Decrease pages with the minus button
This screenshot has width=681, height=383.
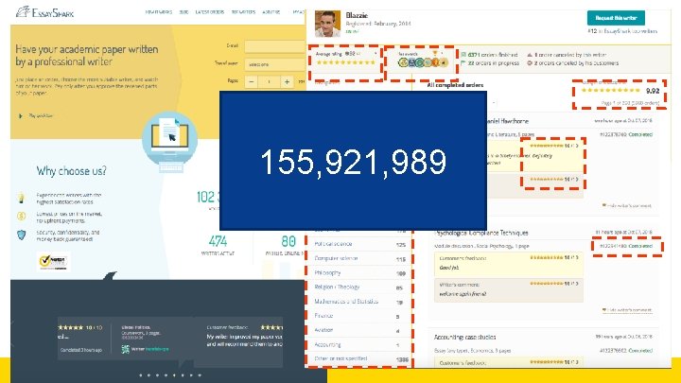[x=251, y=81]
